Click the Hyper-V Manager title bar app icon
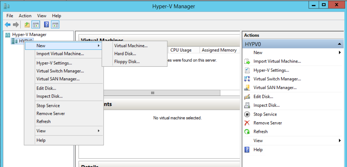This screenshot has width=347, height=167. click(x=6, y=6)
